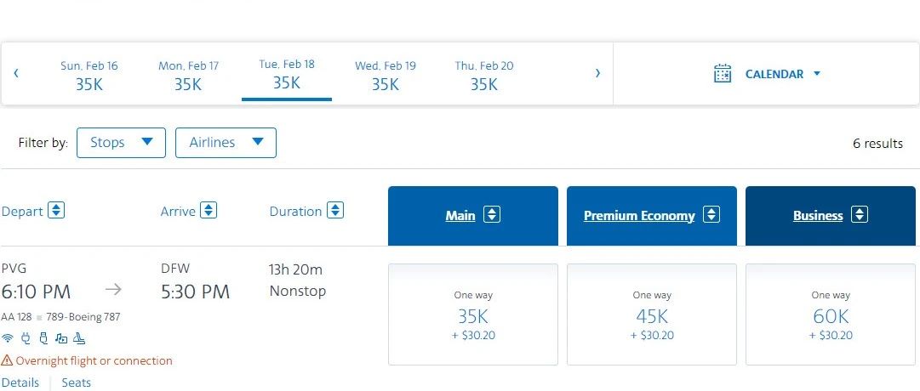The width and height of the screenshot is (920, 391).
Task: Toggle sort by Arrive time
Action: click(x=209, y=211)
